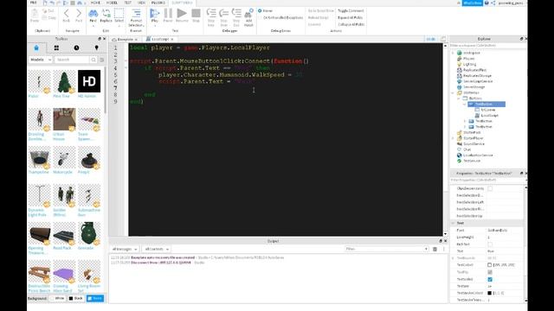The image size is (554, 311).
Task: Click the Pause icon in the Test group
Action: point(168,14)
